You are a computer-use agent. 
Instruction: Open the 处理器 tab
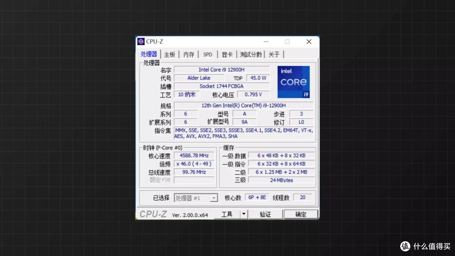tap(149, 54)
